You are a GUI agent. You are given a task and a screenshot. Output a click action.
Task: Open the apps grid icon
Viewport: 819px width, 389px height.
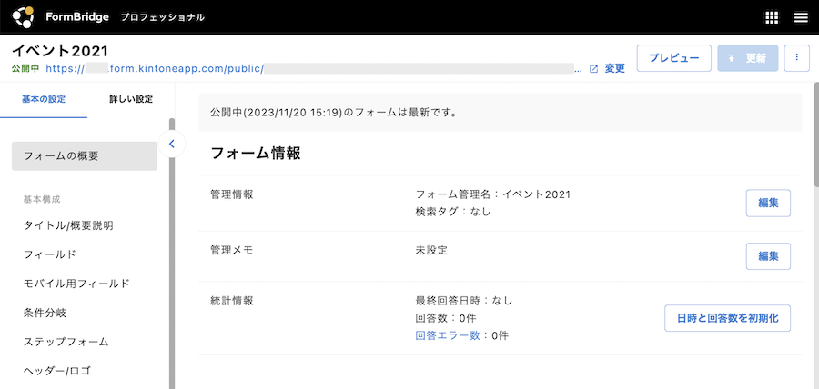(772, 17)
